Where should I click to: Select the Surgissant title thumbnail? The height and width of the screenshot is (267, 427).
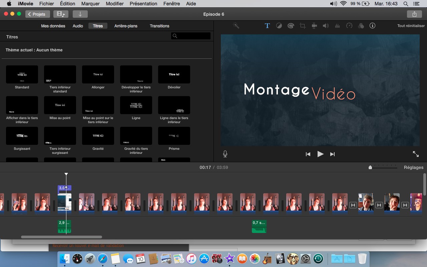(x=22, y=136)
